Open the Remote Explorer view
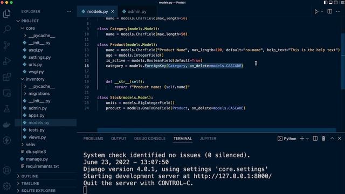 pyautogui.click(x=7, y=93)
